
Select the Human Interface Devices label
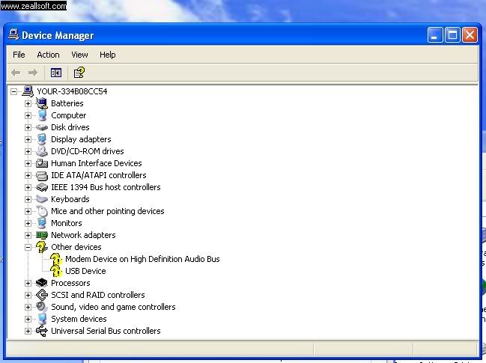click(x=96, y=163)
